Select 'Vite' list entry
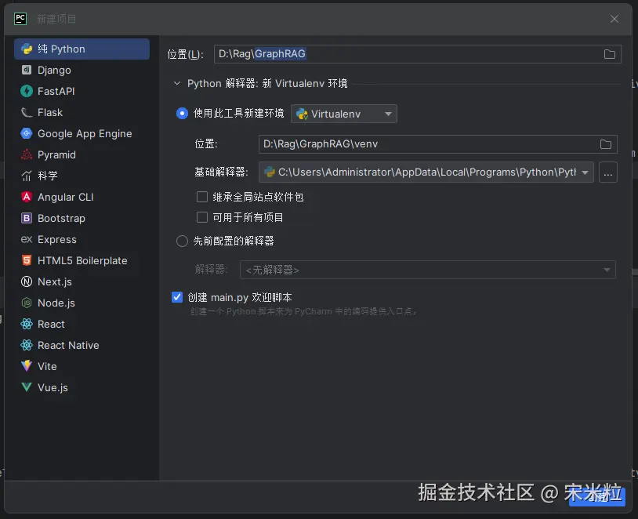 (x=47, y=366)
